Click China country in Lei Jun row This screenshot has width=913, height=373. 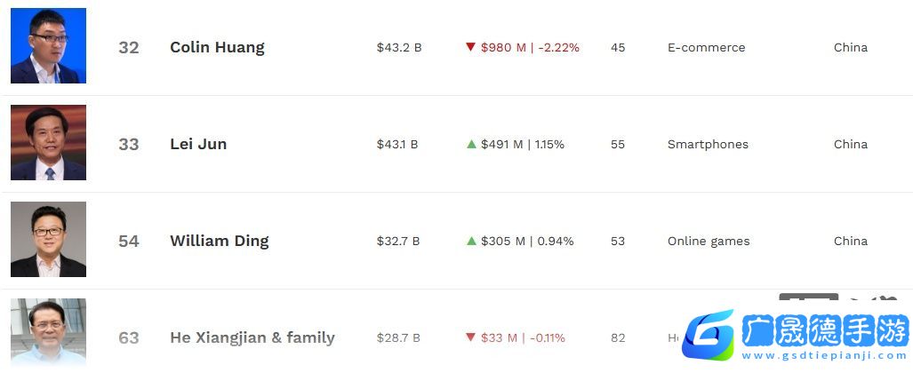pos(851,144)
